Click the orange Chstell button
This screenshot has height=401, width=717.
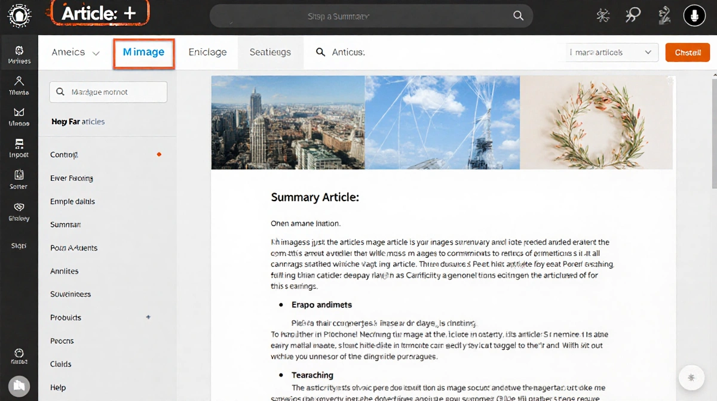click(x=687, y=53)
